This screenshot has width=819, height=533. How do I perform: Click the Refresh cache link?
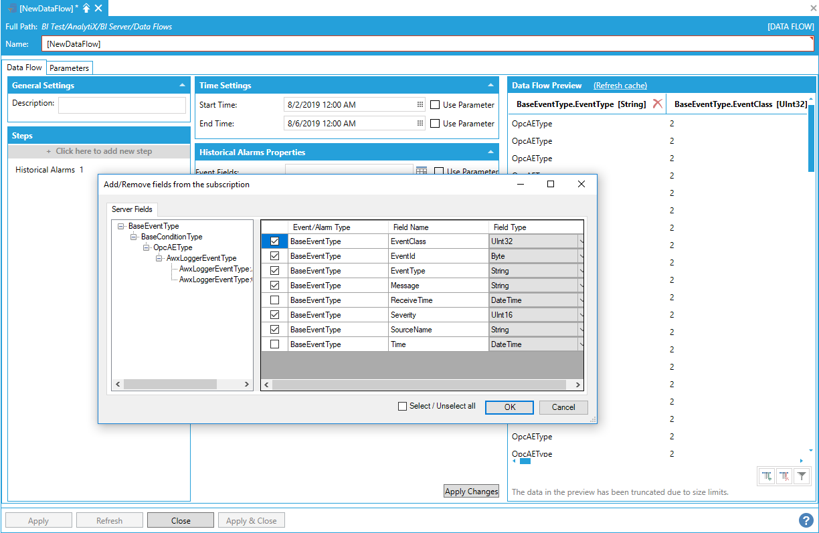coord(620,86)
